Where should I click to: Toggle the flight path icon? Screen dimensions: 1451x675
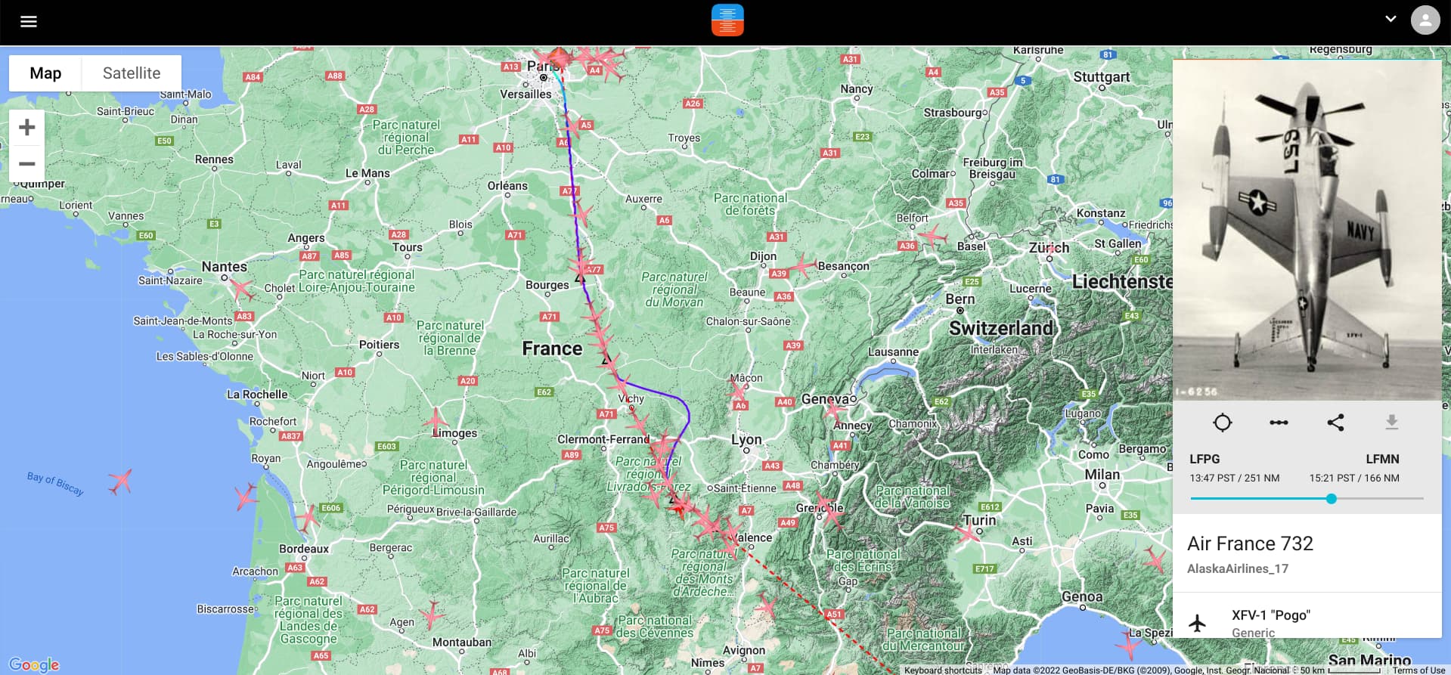coord(1279,423)
